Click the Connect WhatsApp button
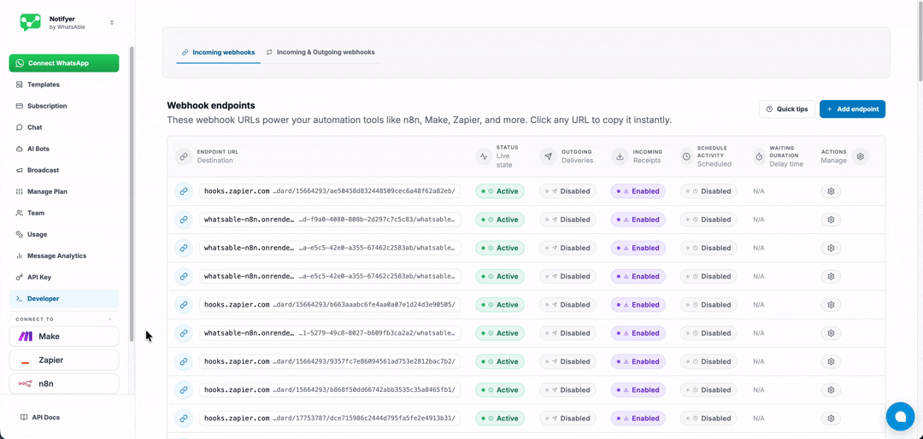Screen dimensions: 923x439 64,63
